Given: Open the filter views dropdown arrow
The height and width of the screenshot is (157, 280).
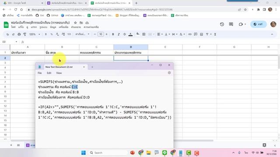Looking at the screenshot, I should coord(211,34).
